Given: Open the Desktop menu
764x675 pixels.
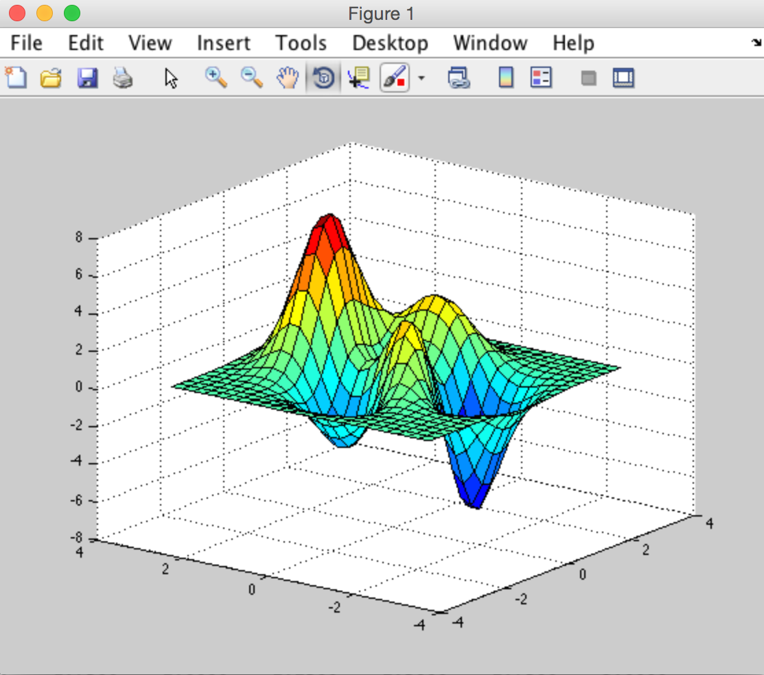Looking at the screenshot, I should [391, 43].
